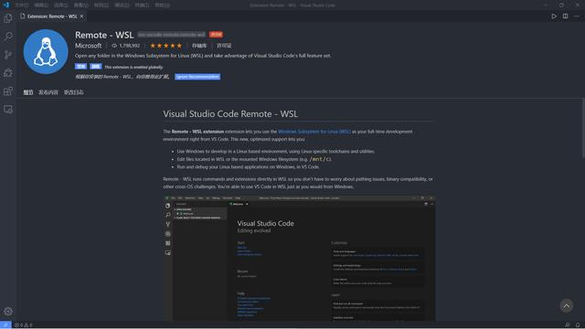Open the Run and Debug view
Image resolution: width=585 pixels, height=329 pixels.
tap(8, 73)
